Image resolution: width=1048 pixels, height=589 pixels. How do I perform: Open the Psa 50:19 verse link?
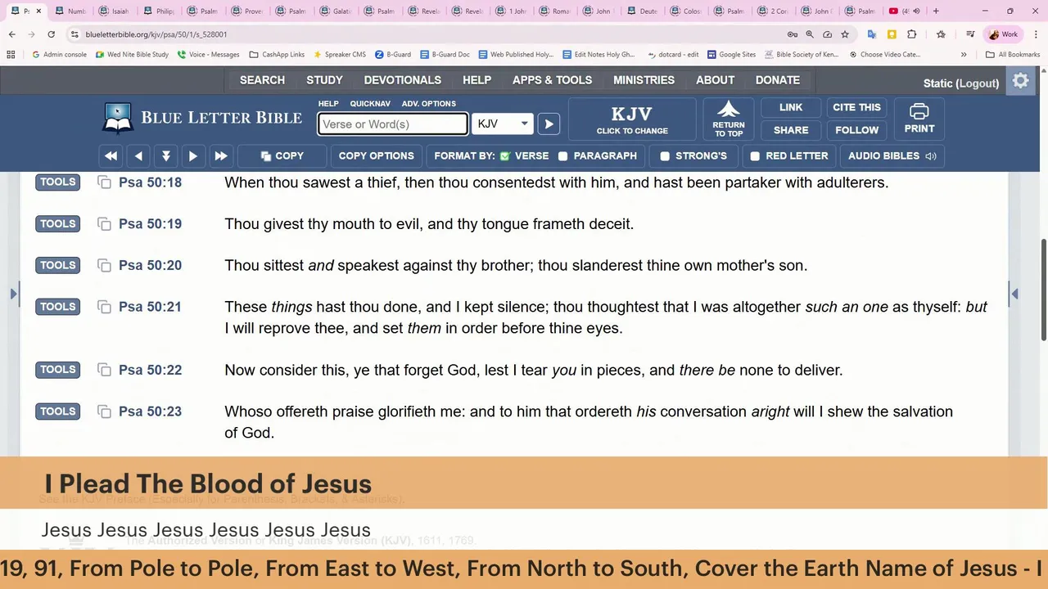(150, 224)
